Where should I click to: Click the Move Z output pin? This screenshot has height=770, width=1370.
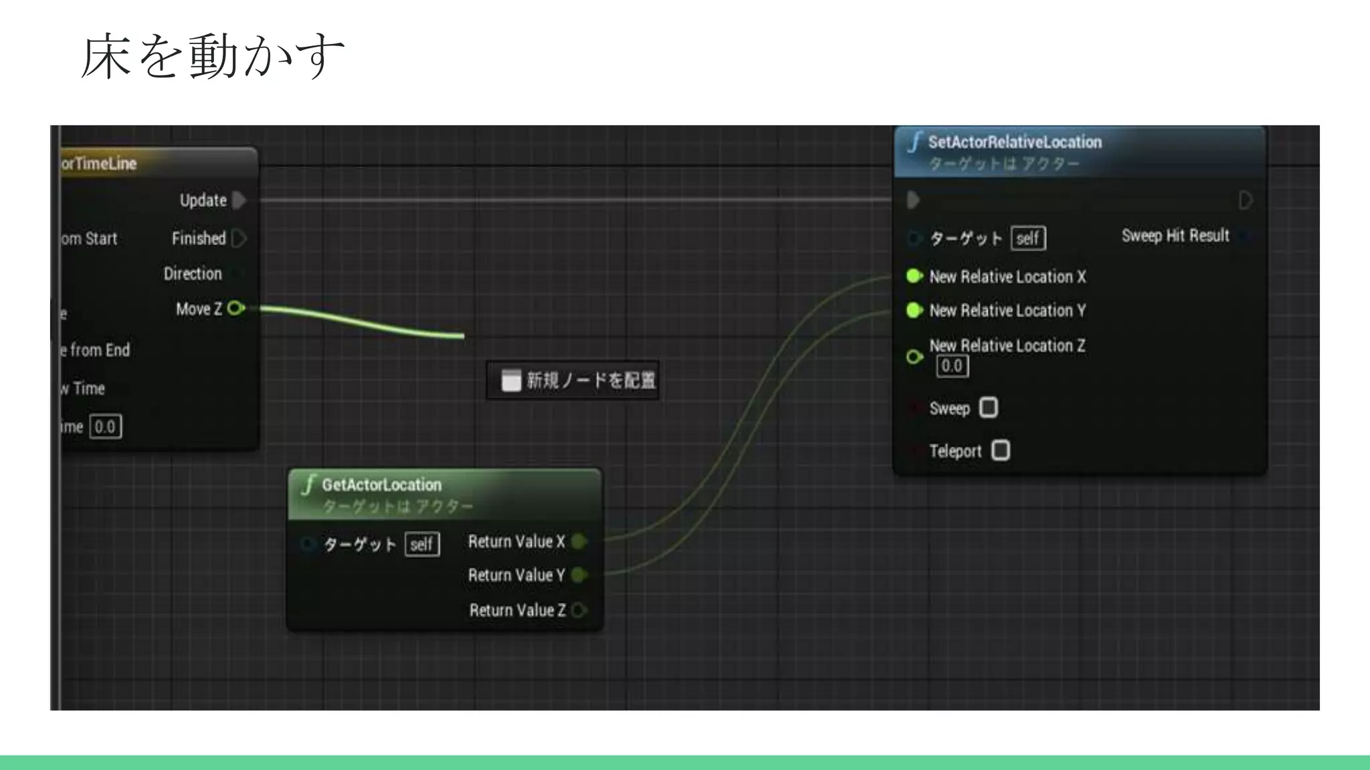pyautogui.click(x=235, y=308)
